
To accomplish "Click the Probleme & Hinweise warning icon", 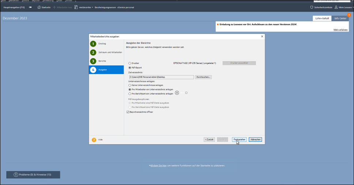I will 16,175.
